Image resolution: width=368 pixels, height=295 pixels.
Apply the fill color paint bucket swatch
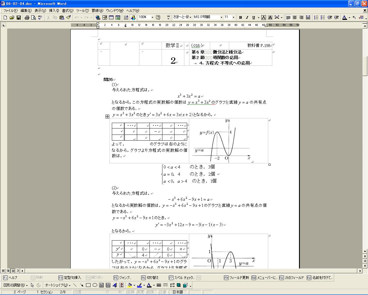tap(130, 285)
